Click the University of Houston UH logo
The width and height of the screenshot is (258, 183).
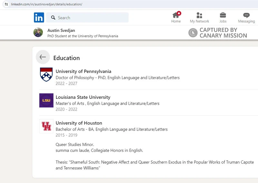click(46, 126)
